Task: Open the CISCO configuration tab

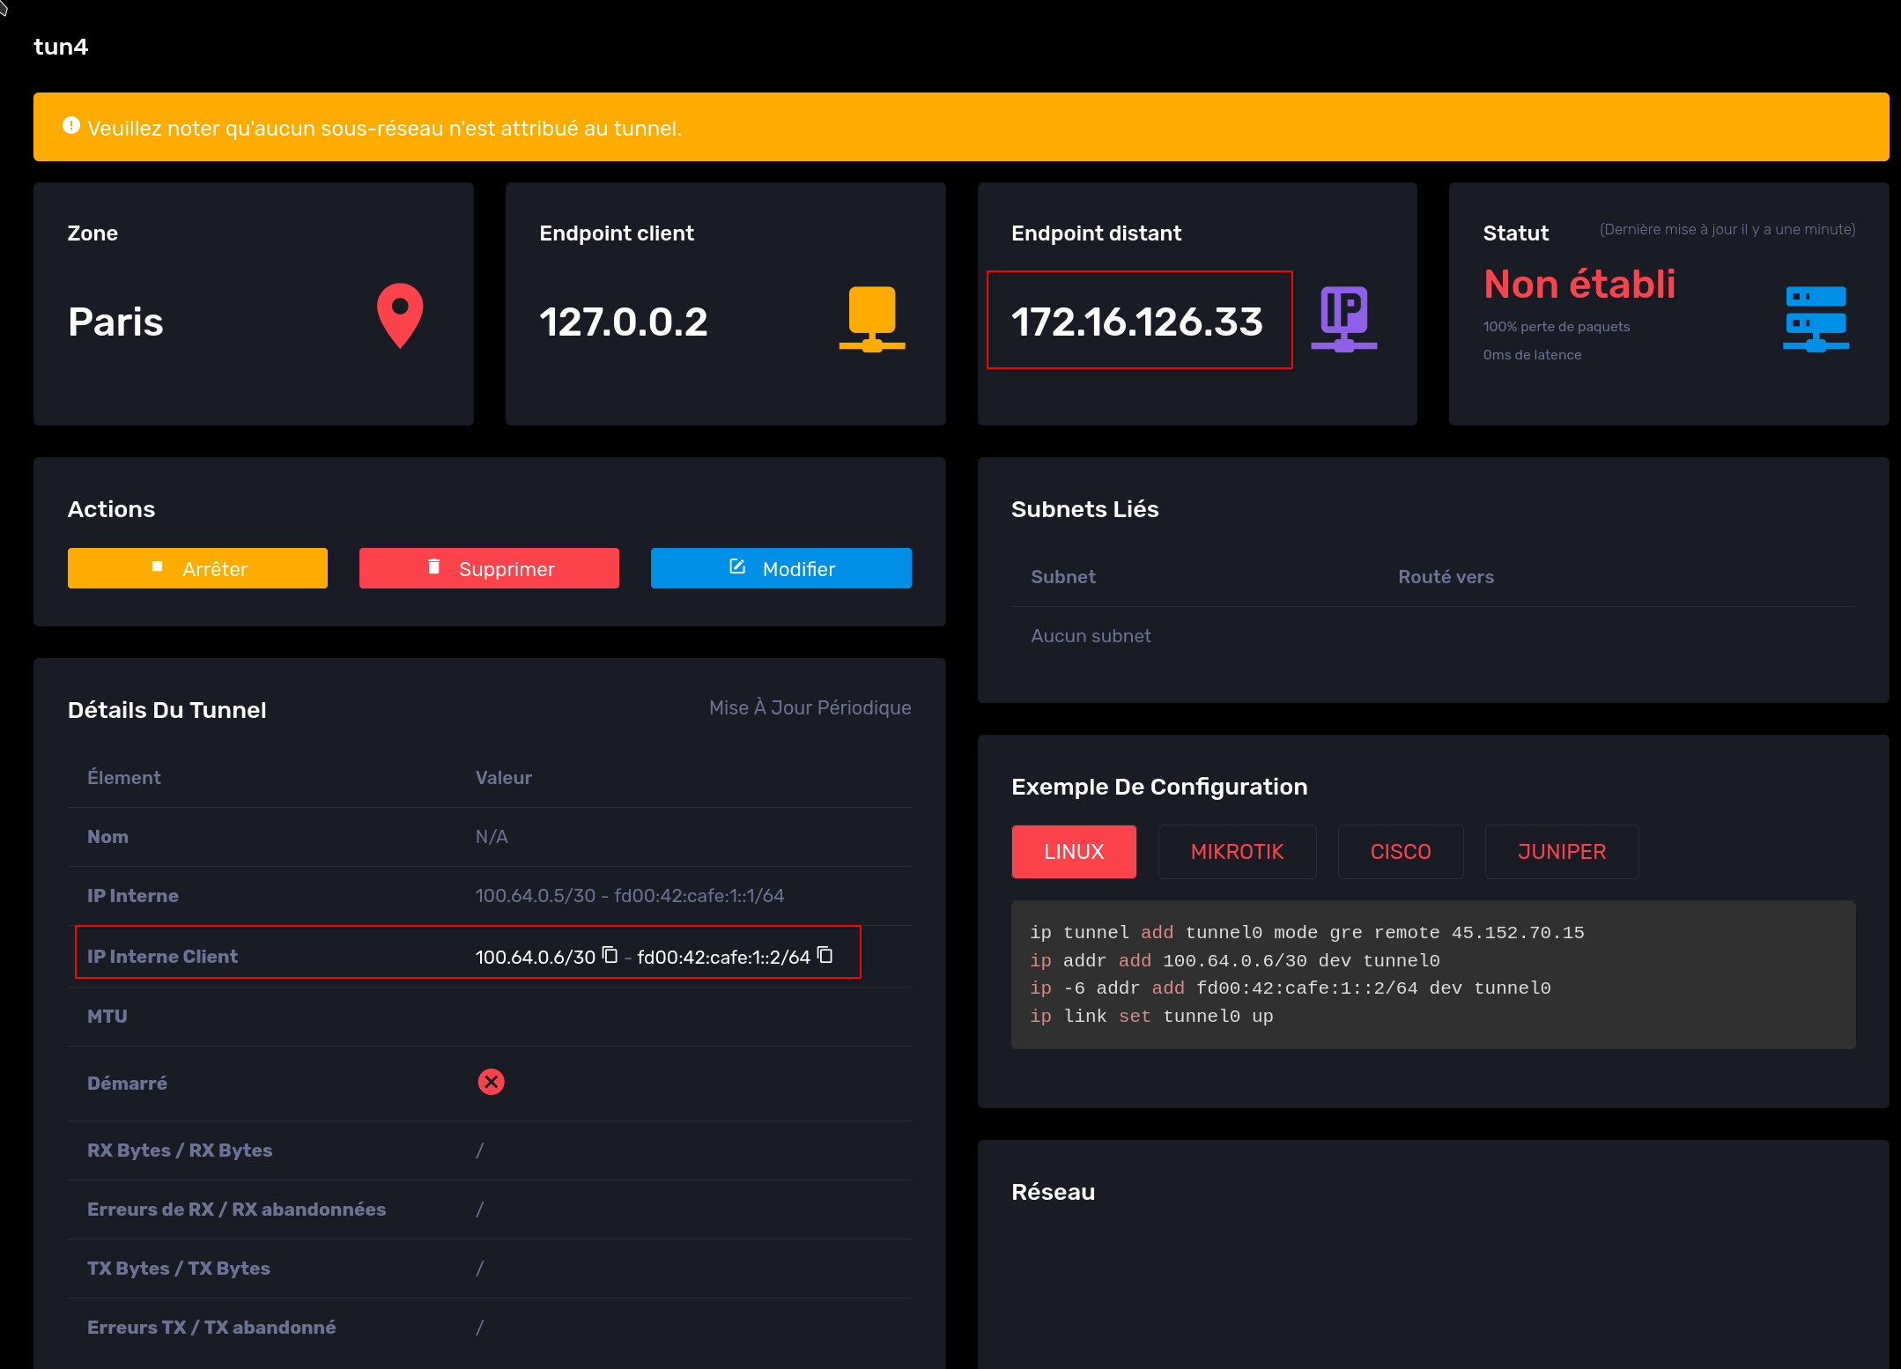Action: click(1400, 851)
